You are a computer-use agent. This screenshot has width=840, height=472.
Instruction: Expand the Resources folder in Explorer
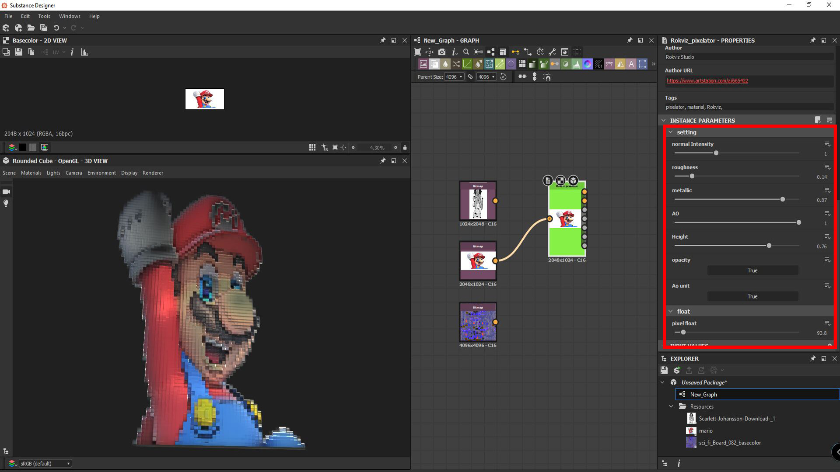point(672,406)
